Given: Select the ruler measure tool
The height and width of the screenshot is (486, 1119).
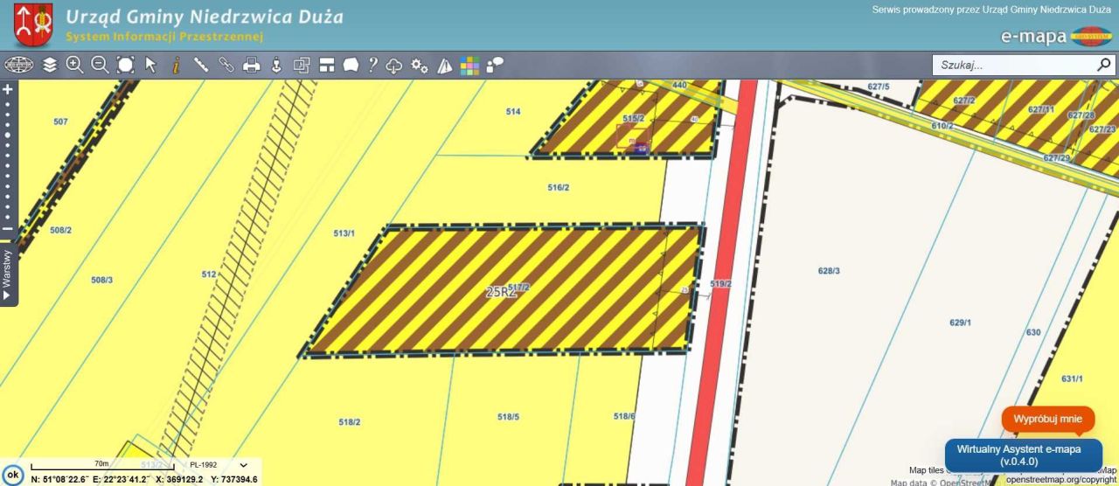Looking at the screenshot, I should tap(201, 65).
